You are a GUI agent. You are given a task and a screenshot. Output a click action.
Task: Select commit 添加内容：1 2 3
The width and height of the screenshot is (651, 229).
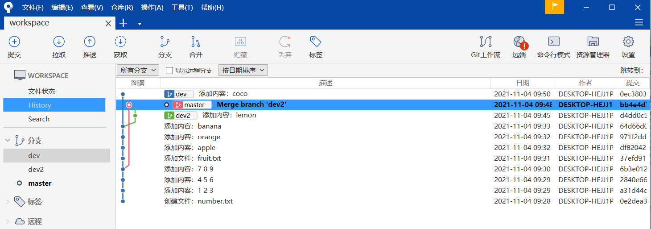(x=383, y=191)
